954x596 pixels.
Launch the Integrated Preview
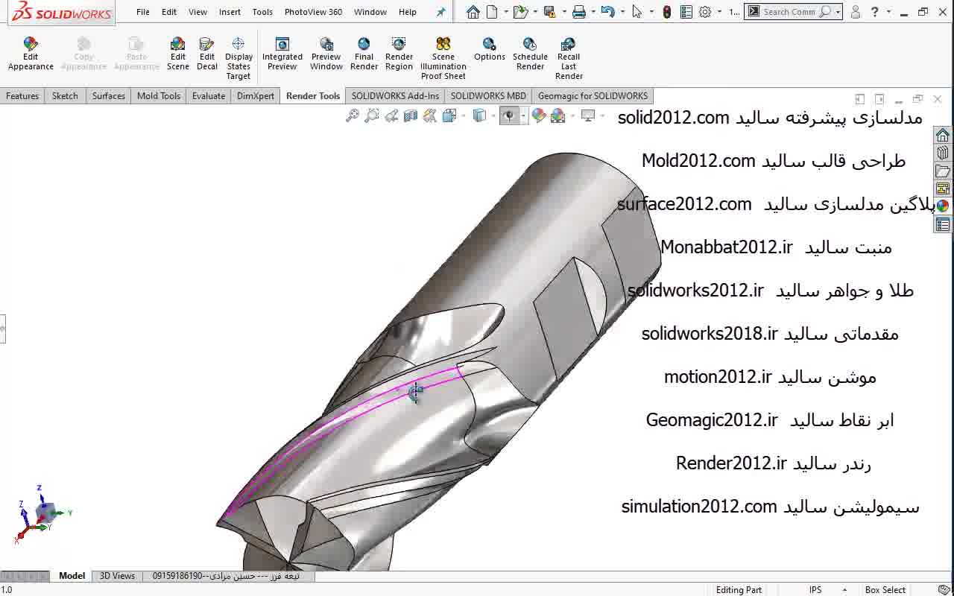[282, 54]
